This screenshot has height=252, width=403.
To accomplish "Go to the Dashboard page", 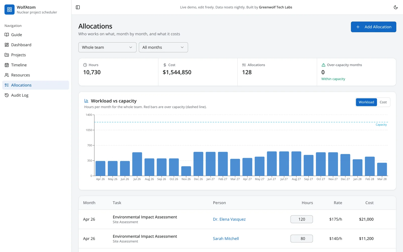I will pyautogui.click(x=36, y=45).
